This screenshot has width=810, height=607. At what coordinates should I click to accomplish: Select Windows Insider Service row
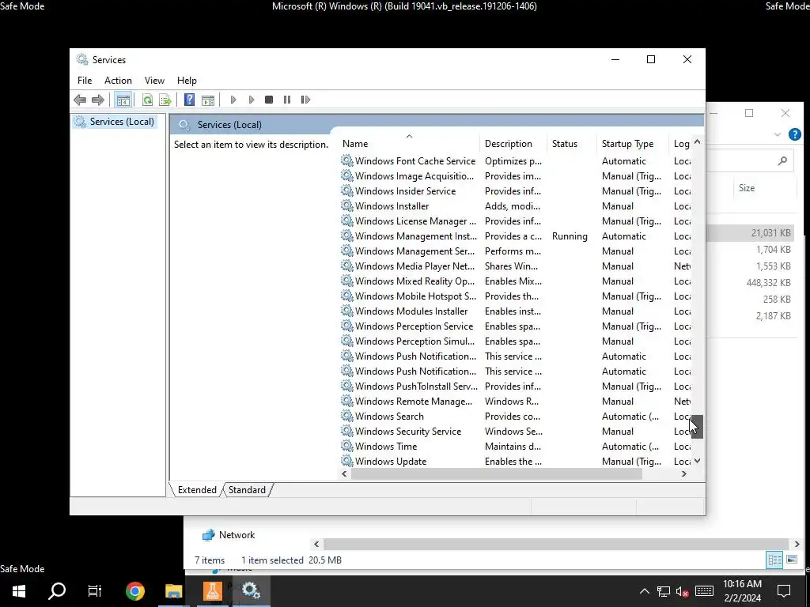click(516, 191)
